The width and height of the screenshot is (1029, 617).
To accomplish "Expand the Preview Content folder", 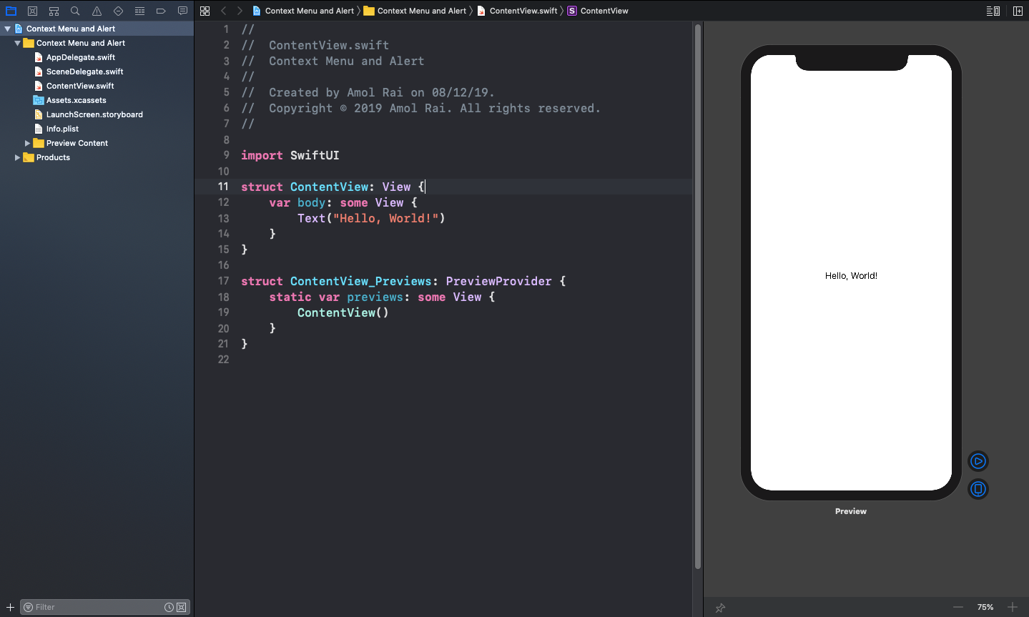I will [27, 143].
